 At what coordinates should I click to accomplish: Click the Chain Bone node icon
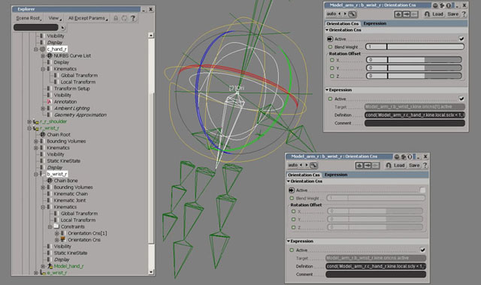pyautogui.click(x=50, y=181)
